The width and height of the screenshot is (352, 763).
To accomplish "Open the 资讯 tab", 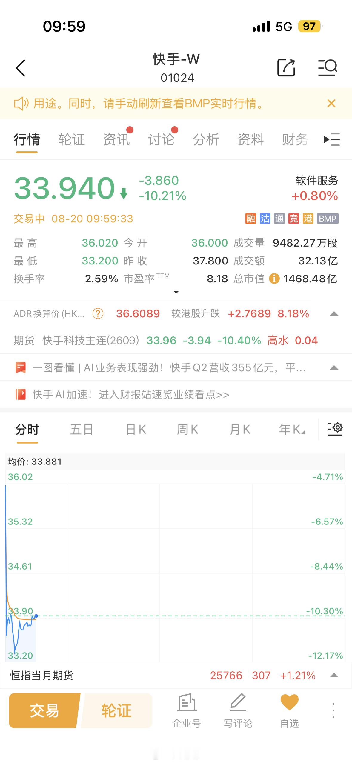I will [x=116, y=139].
